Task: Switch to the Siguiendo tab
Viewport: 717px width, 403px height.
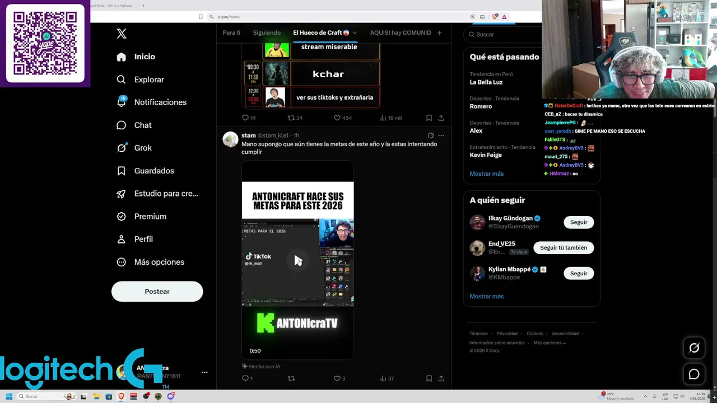Action: [x=267, y=32]
